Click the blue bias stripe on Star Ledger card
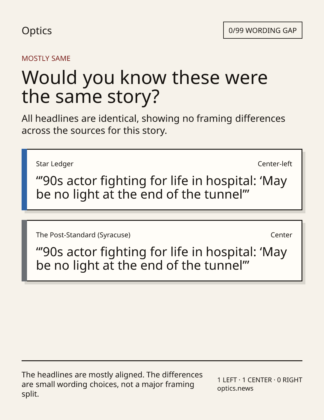324x420 pixels. tap(24, 179)
